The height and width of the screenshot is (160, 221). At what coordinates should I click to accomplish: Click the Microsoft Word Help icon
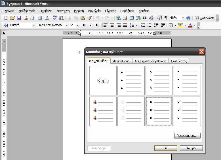point(188,18)
